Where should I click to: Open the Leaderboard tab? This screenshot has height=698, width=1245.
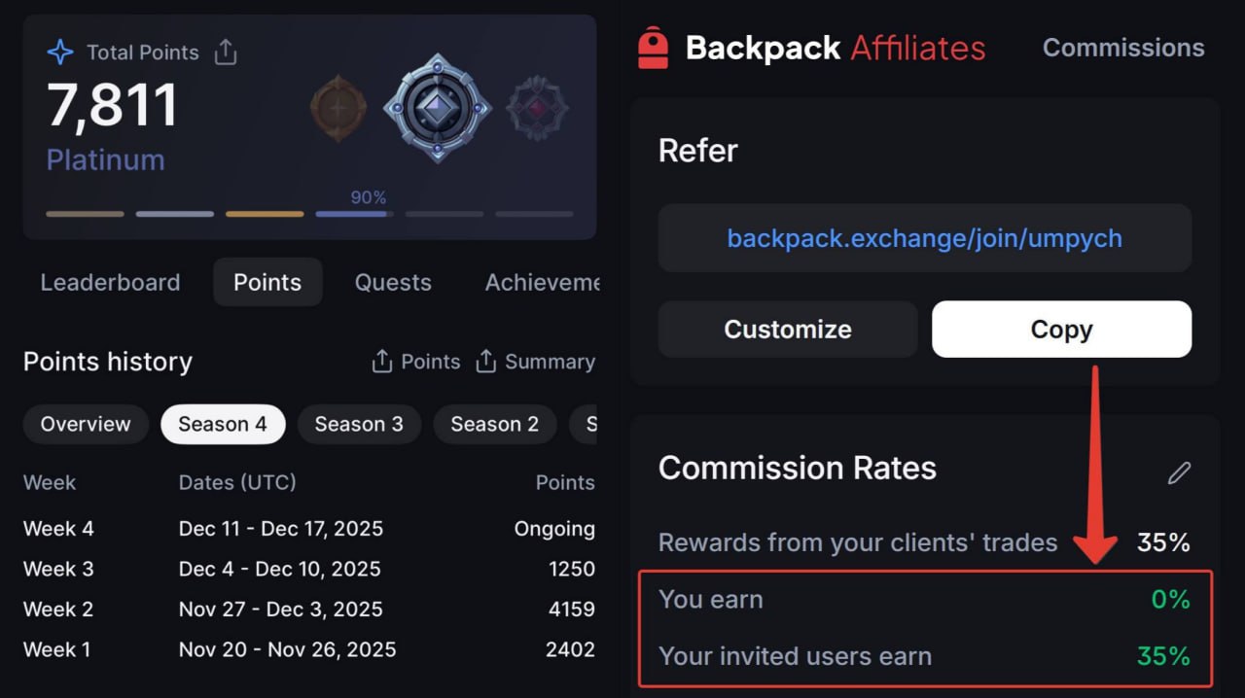110,283
